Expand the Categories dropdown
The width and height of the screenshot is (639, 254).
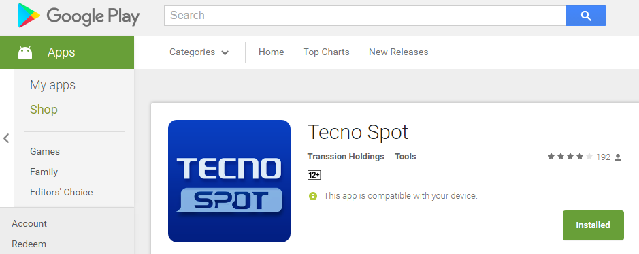tap(199, 52)
